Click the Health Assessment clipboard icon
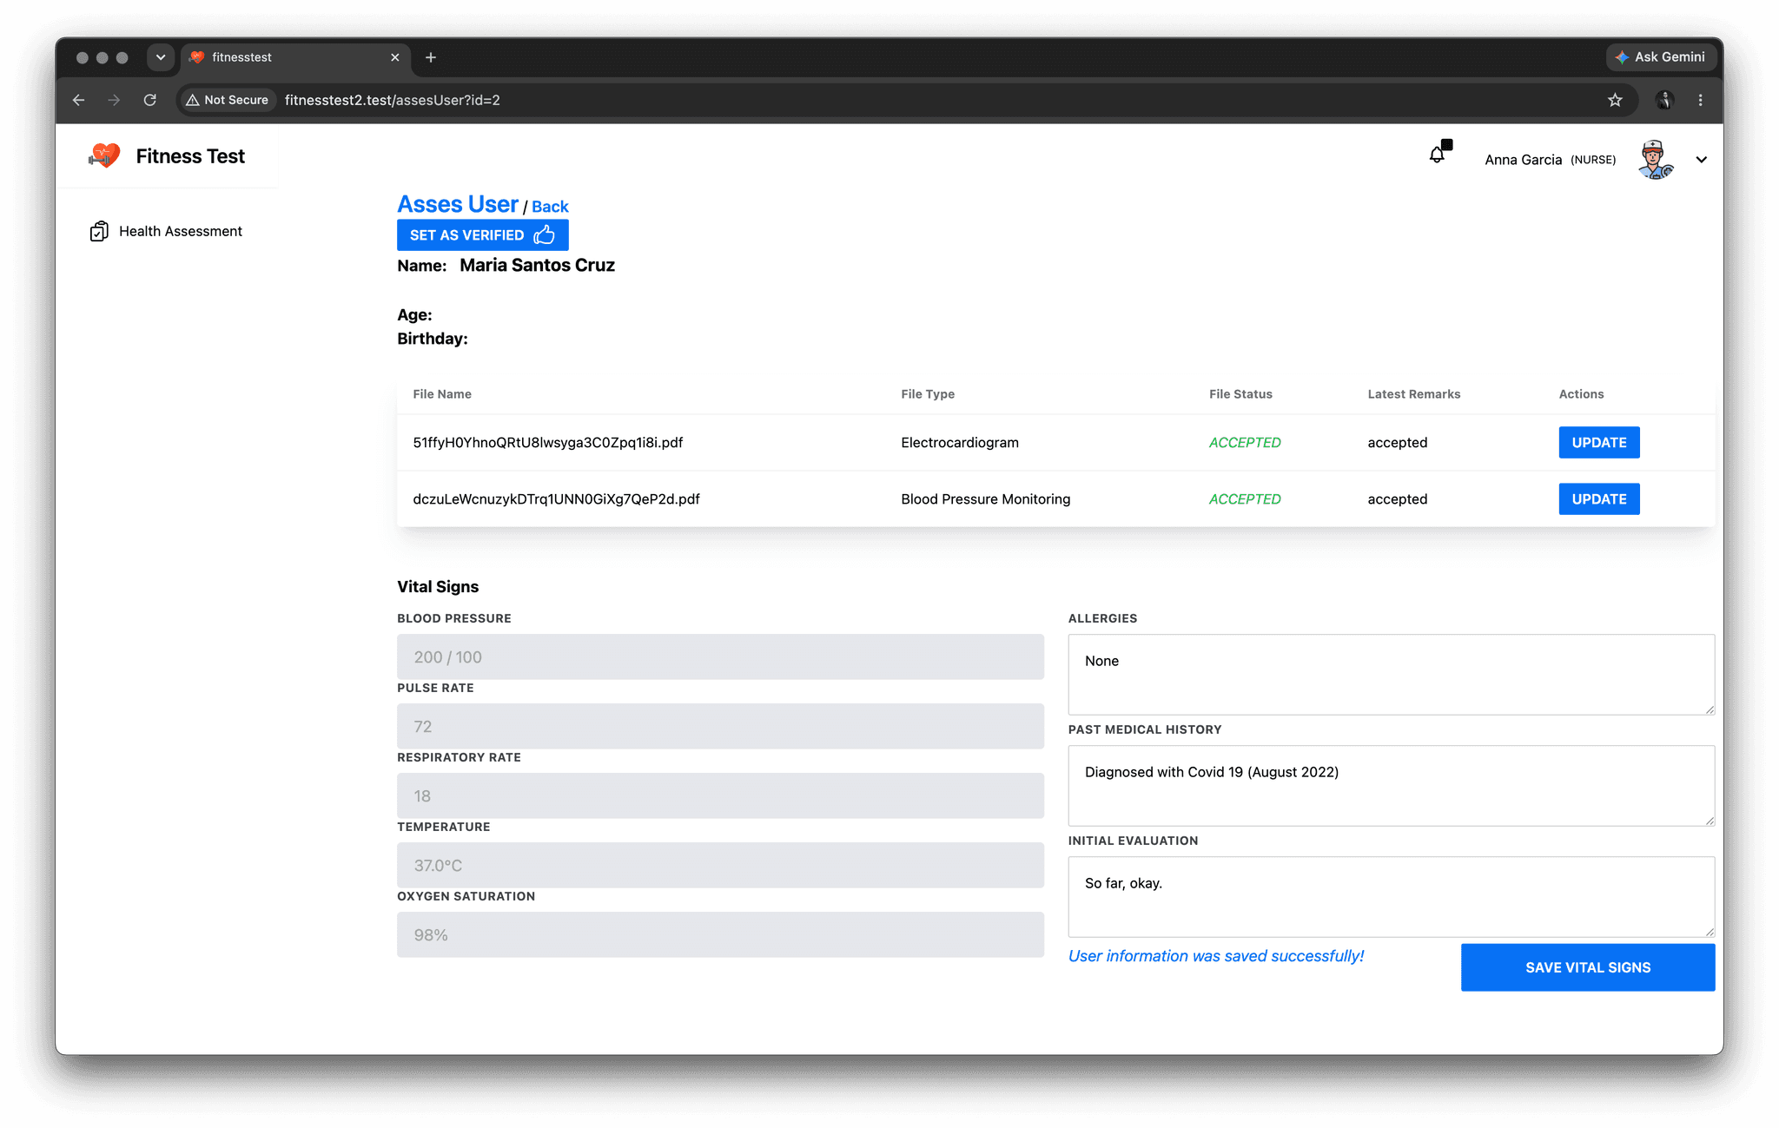This screenshot has width=1779, height=1128. click(x=99, y=231)
